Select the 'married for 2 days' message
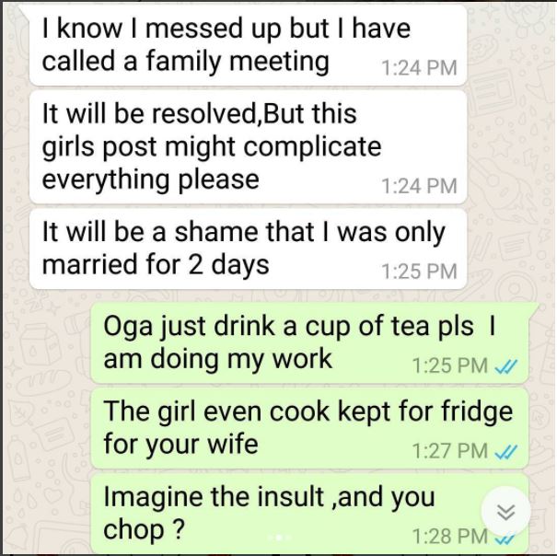This screenshot has height=556, width=557. (x=248, y=249)
